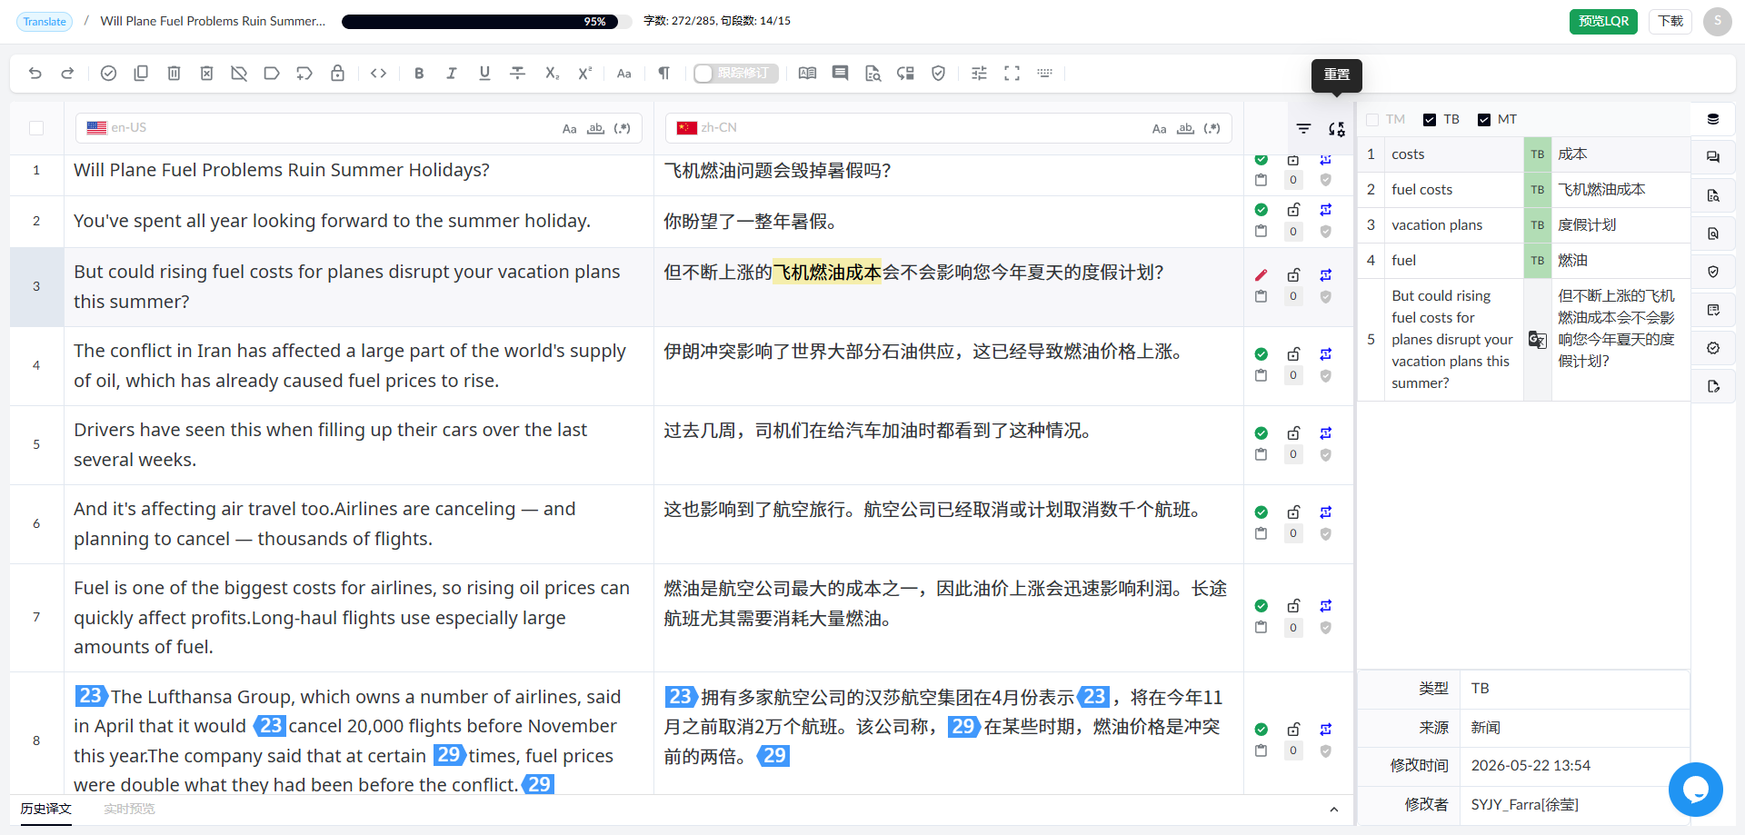Toggle regex option in zh-CN search
The height and width of the screenshot is (835, 1745).
1212,129
